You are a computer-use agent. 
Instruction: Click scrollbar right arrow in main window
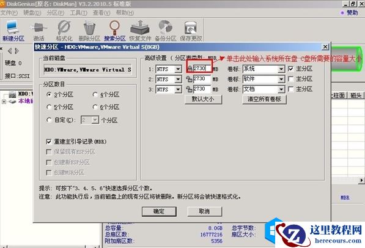(x=361, y=180)
